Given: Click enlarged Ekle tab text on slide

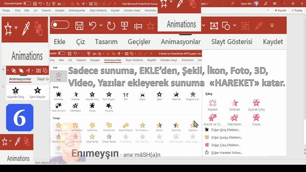Looking at the screenshot, I should (x=59, y=42).
